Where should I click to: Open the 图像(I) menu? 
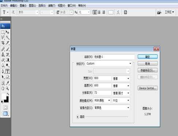click(23, 5)
